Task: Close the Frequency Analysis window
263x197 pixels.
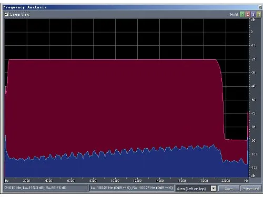Action: tap(260, 7)
